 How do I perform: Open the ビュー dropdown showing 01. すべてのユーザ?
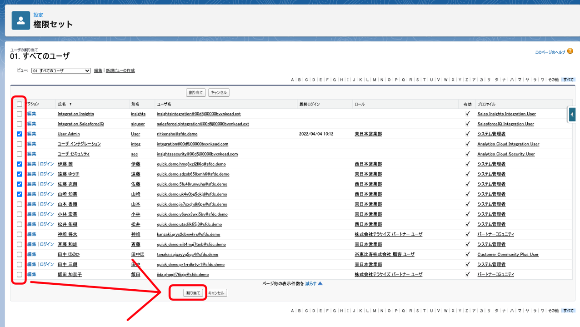61,70
